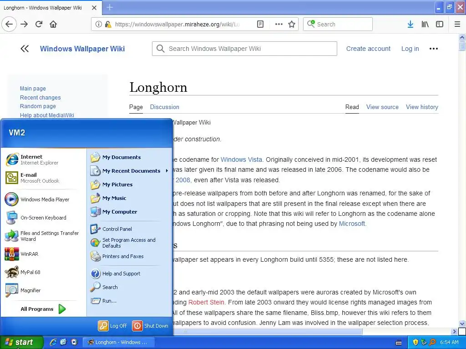Toggle the sidebar icon in browser toolbar
The image size is (466, 349).
[x=440, y=25]
